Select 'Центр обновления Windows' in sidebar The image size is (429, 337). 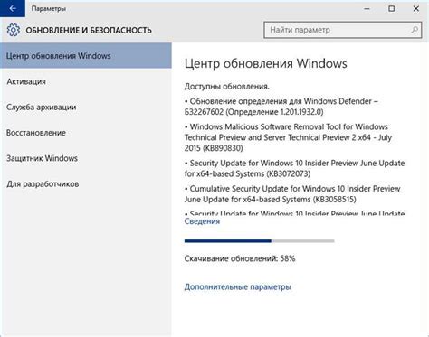coord(86,56)
